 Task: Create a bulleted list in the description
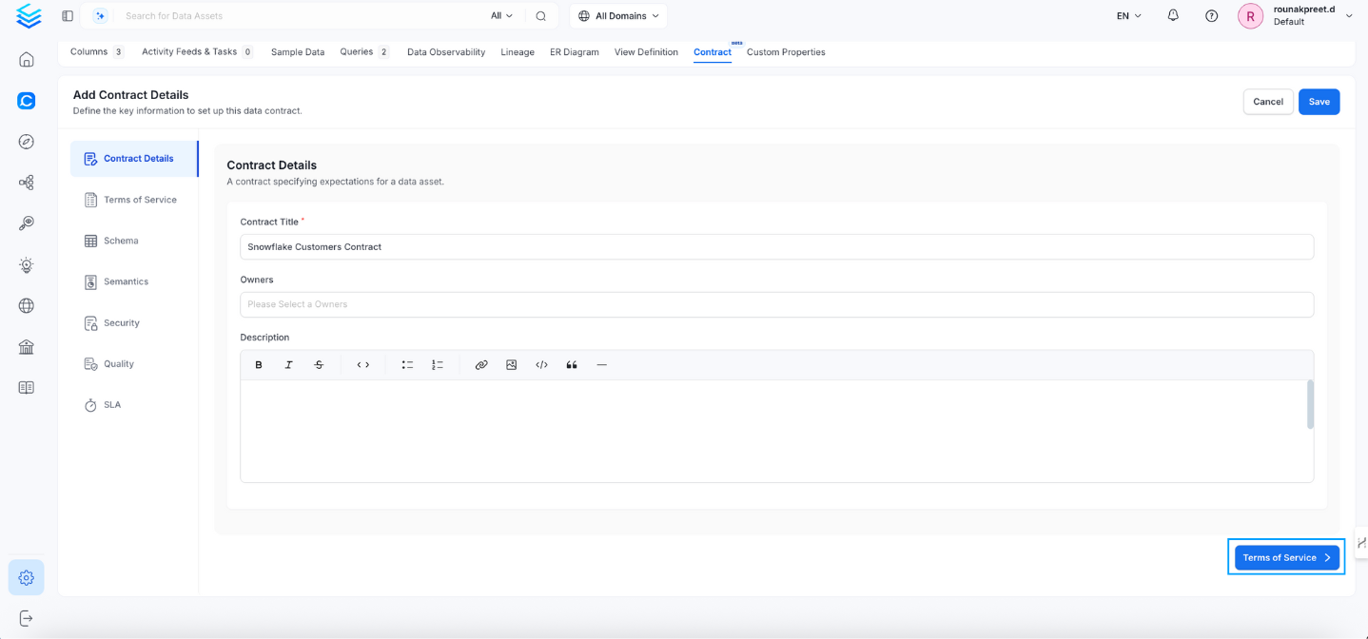(407, 364)
